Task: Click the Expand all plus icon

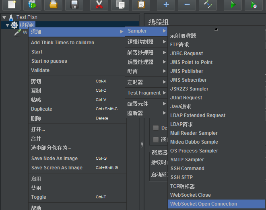Action: tap(166, 4)
